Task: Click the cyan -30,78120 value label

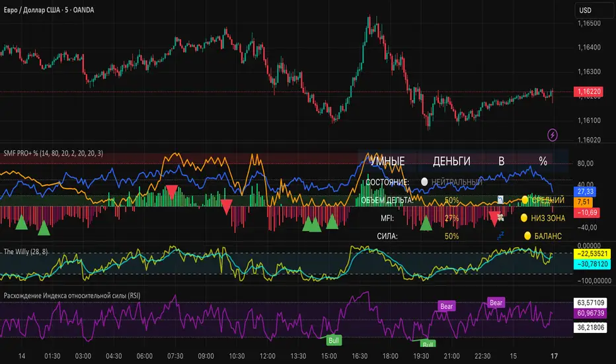Action: click(x=592, y=264)
